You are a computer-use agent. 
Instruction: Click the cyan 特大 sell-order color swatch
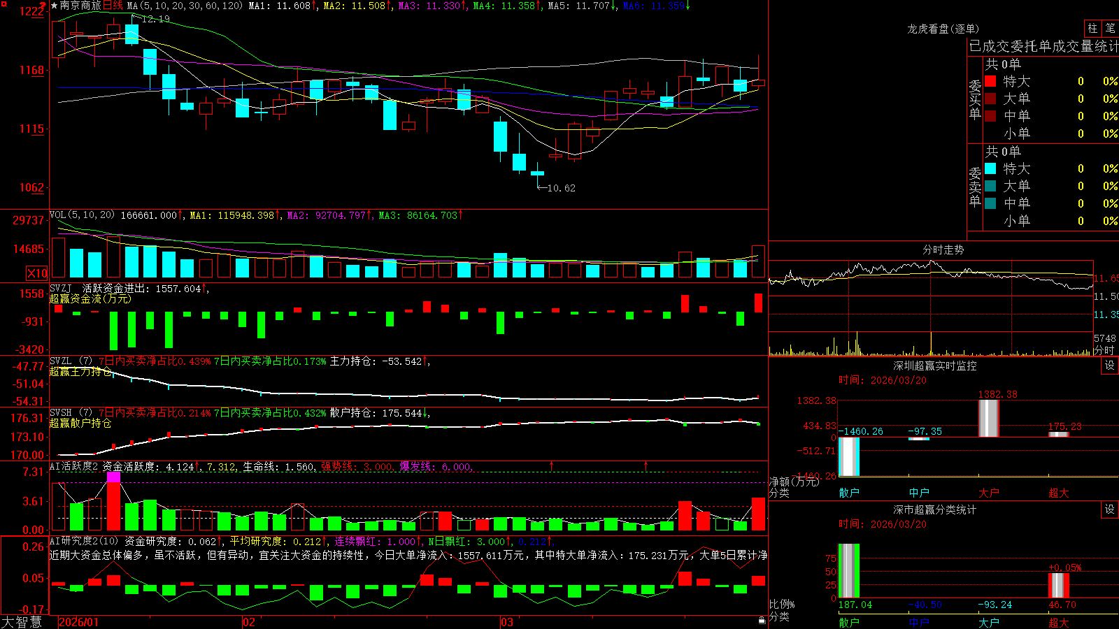pyautogui.click(x=990, y=168)
